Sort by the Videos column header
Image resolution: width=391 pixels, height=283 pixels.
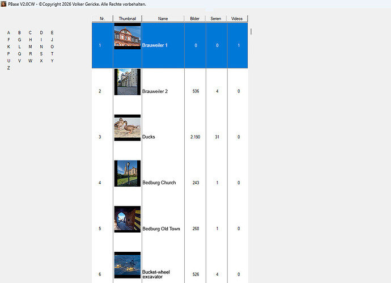click(x=237, y=19)
